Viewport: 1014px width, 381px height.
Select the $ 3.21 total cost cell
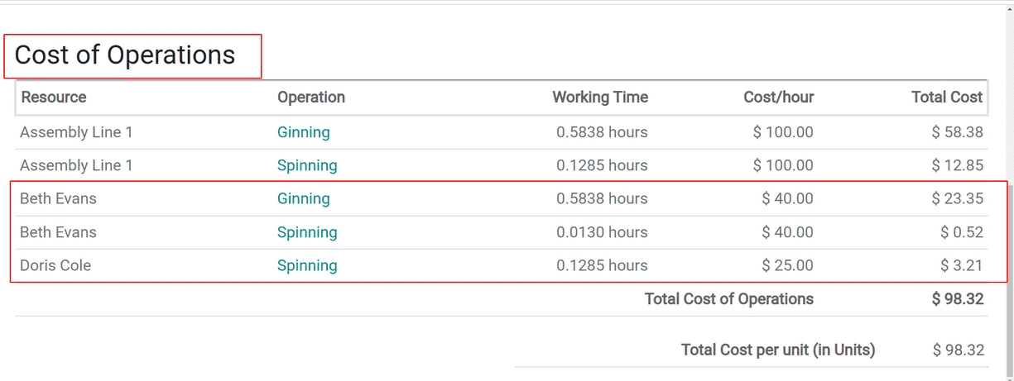click(962, 265)
